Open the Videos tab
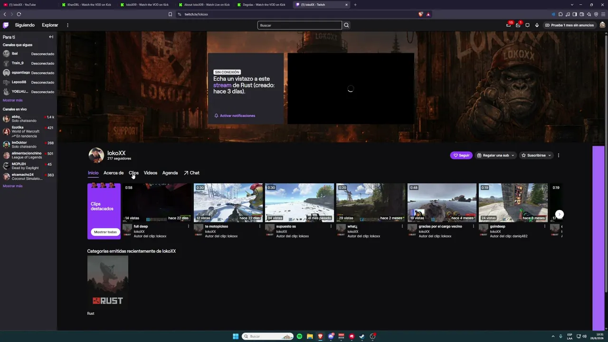608x342 pixels. [x=151, y=173]
